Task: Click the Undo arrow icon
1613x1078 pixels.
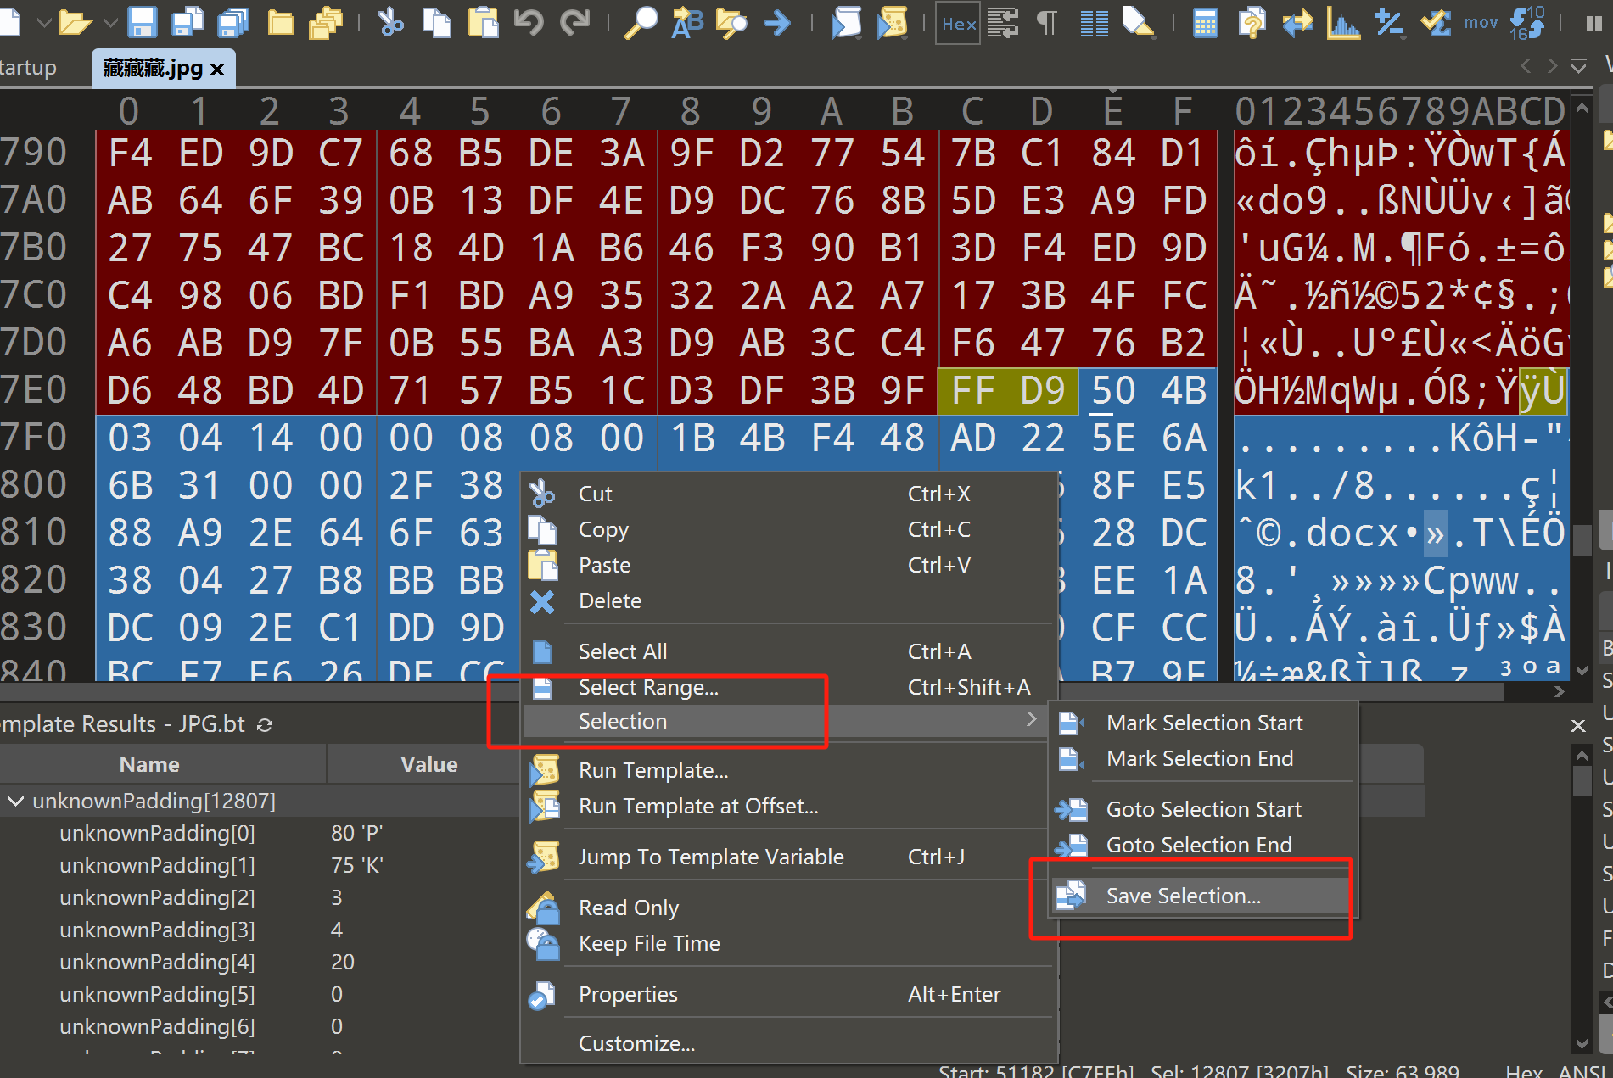Action: pyautogui.click(x=529, y=22)
